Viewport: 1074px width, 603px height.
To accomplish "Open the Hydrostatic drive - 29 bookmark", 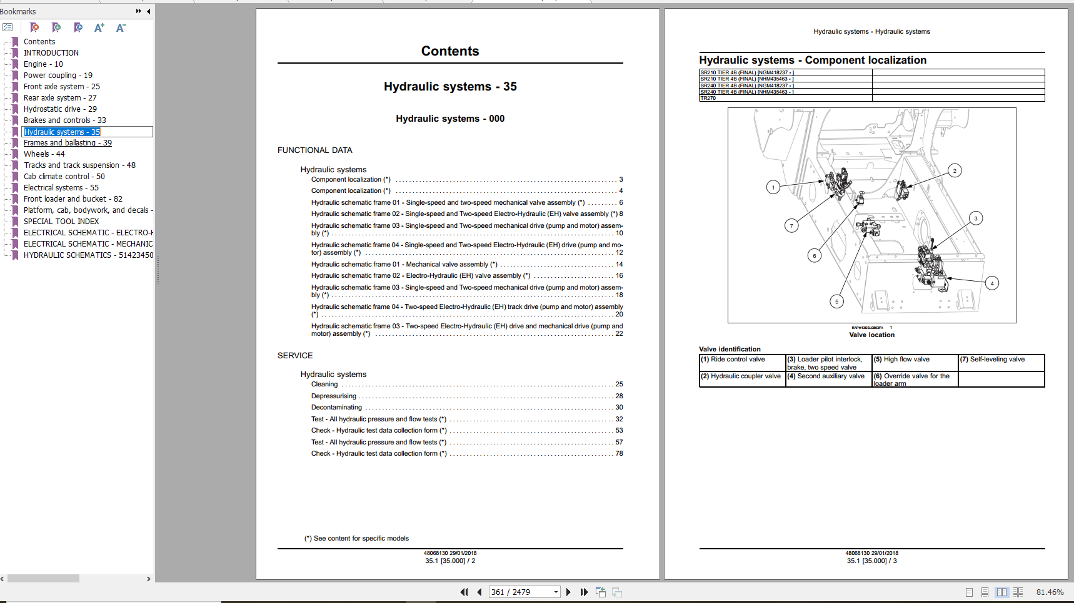I will coord(60,109).
